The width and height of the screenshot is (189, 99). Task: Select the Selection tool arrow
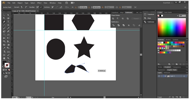[4, 15]
